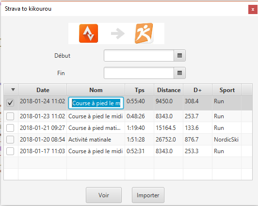The width and height of the screenshot is (258, 206).
Task: Click the orange Strava logo icon
Action: 89,33
